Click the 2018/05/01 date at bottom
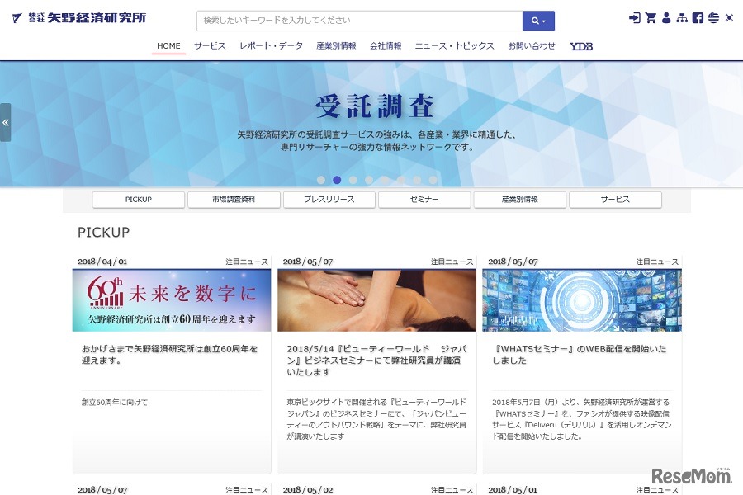 pos(513,490)
